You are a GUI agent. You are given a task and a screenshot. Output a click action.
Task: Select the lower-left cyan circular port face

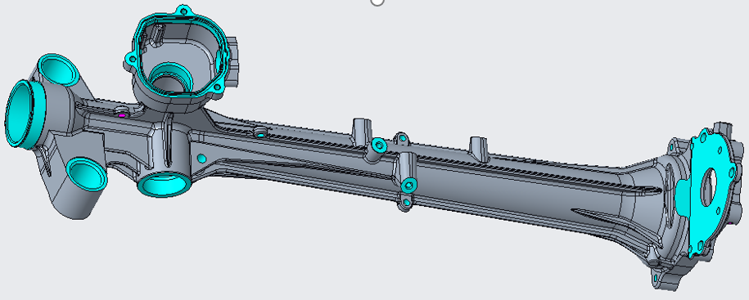pos(86,173)
